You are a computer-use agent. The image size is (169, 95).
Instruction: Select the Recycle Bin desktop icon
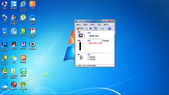tap(4, 32)
